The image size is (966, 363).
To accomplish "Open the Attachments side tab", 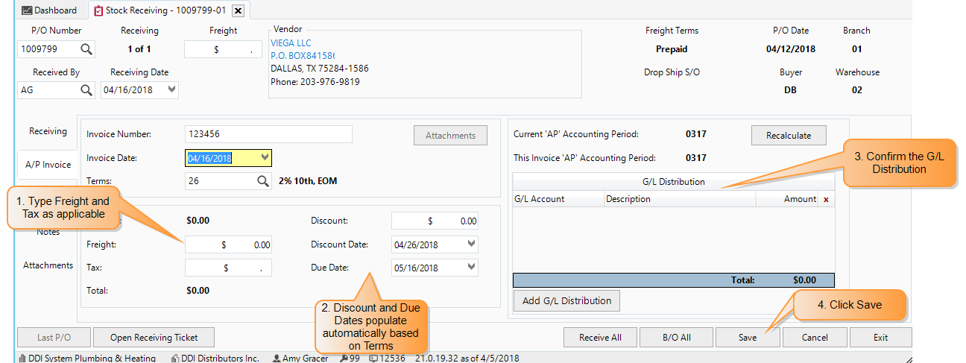I will tap(48, 265).
